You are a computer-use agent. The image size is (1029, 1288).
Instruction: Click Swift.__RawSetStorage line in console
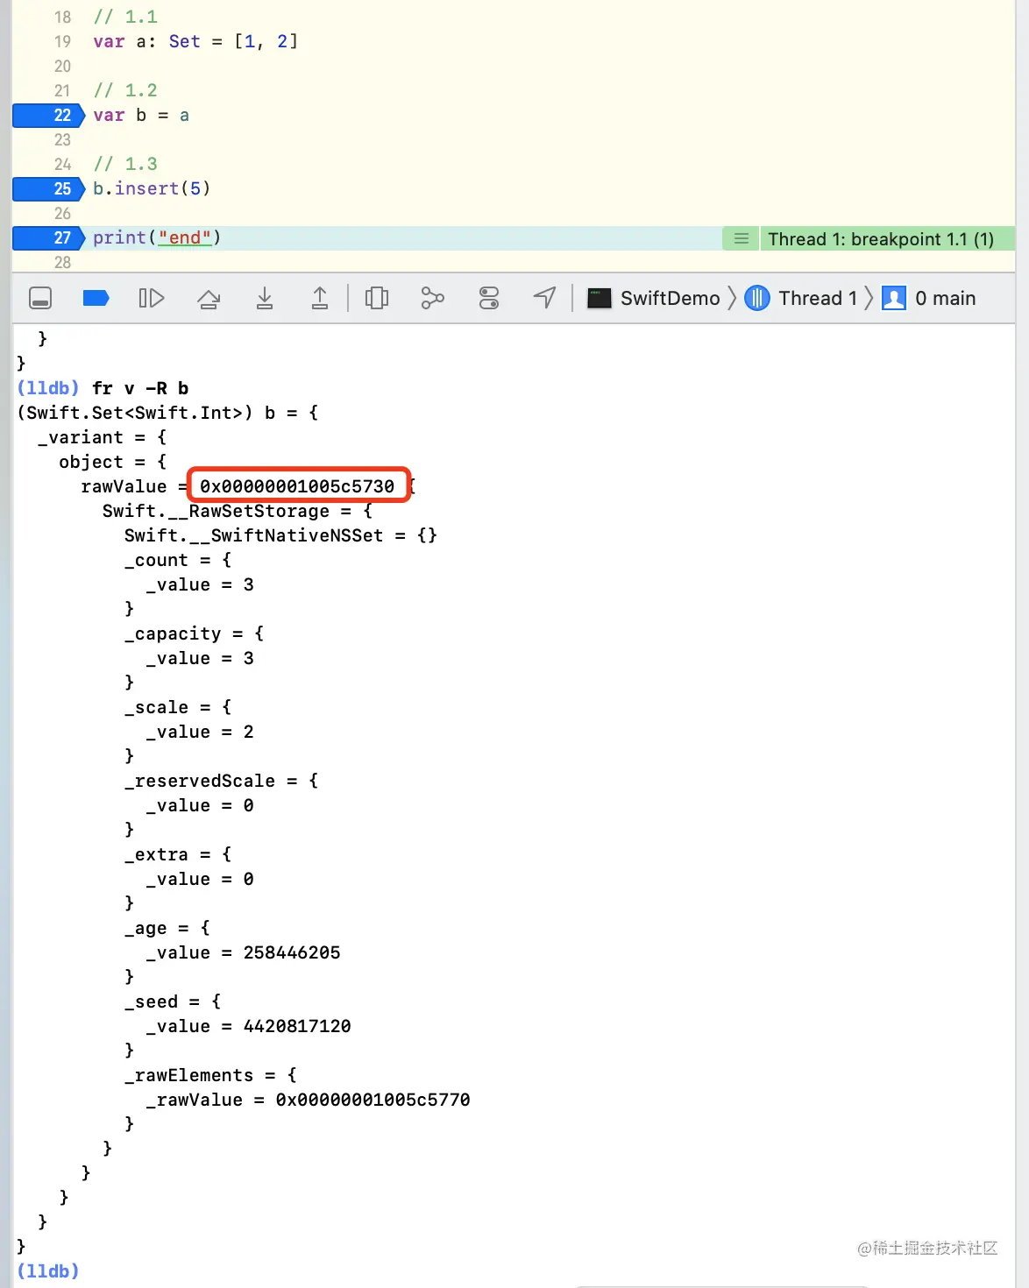coord(238,511)
